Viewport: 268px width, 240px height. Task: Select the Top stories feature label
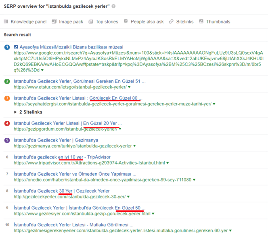[x=107, y=22]
